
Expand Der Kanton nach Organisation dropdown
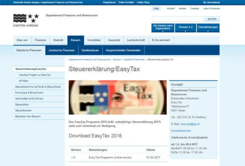point(163,28)
